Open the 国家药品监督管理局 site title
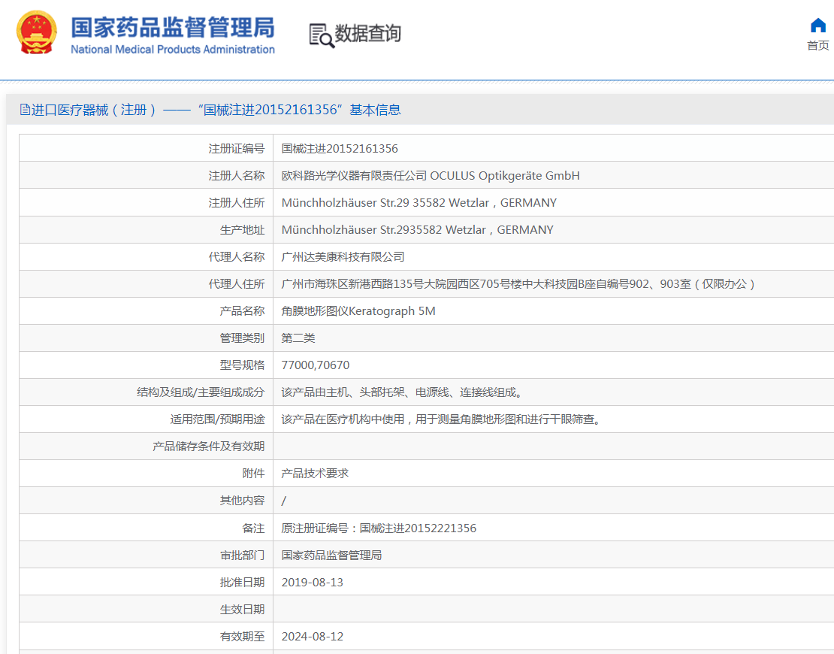834x654 pixels. point(173,27)
